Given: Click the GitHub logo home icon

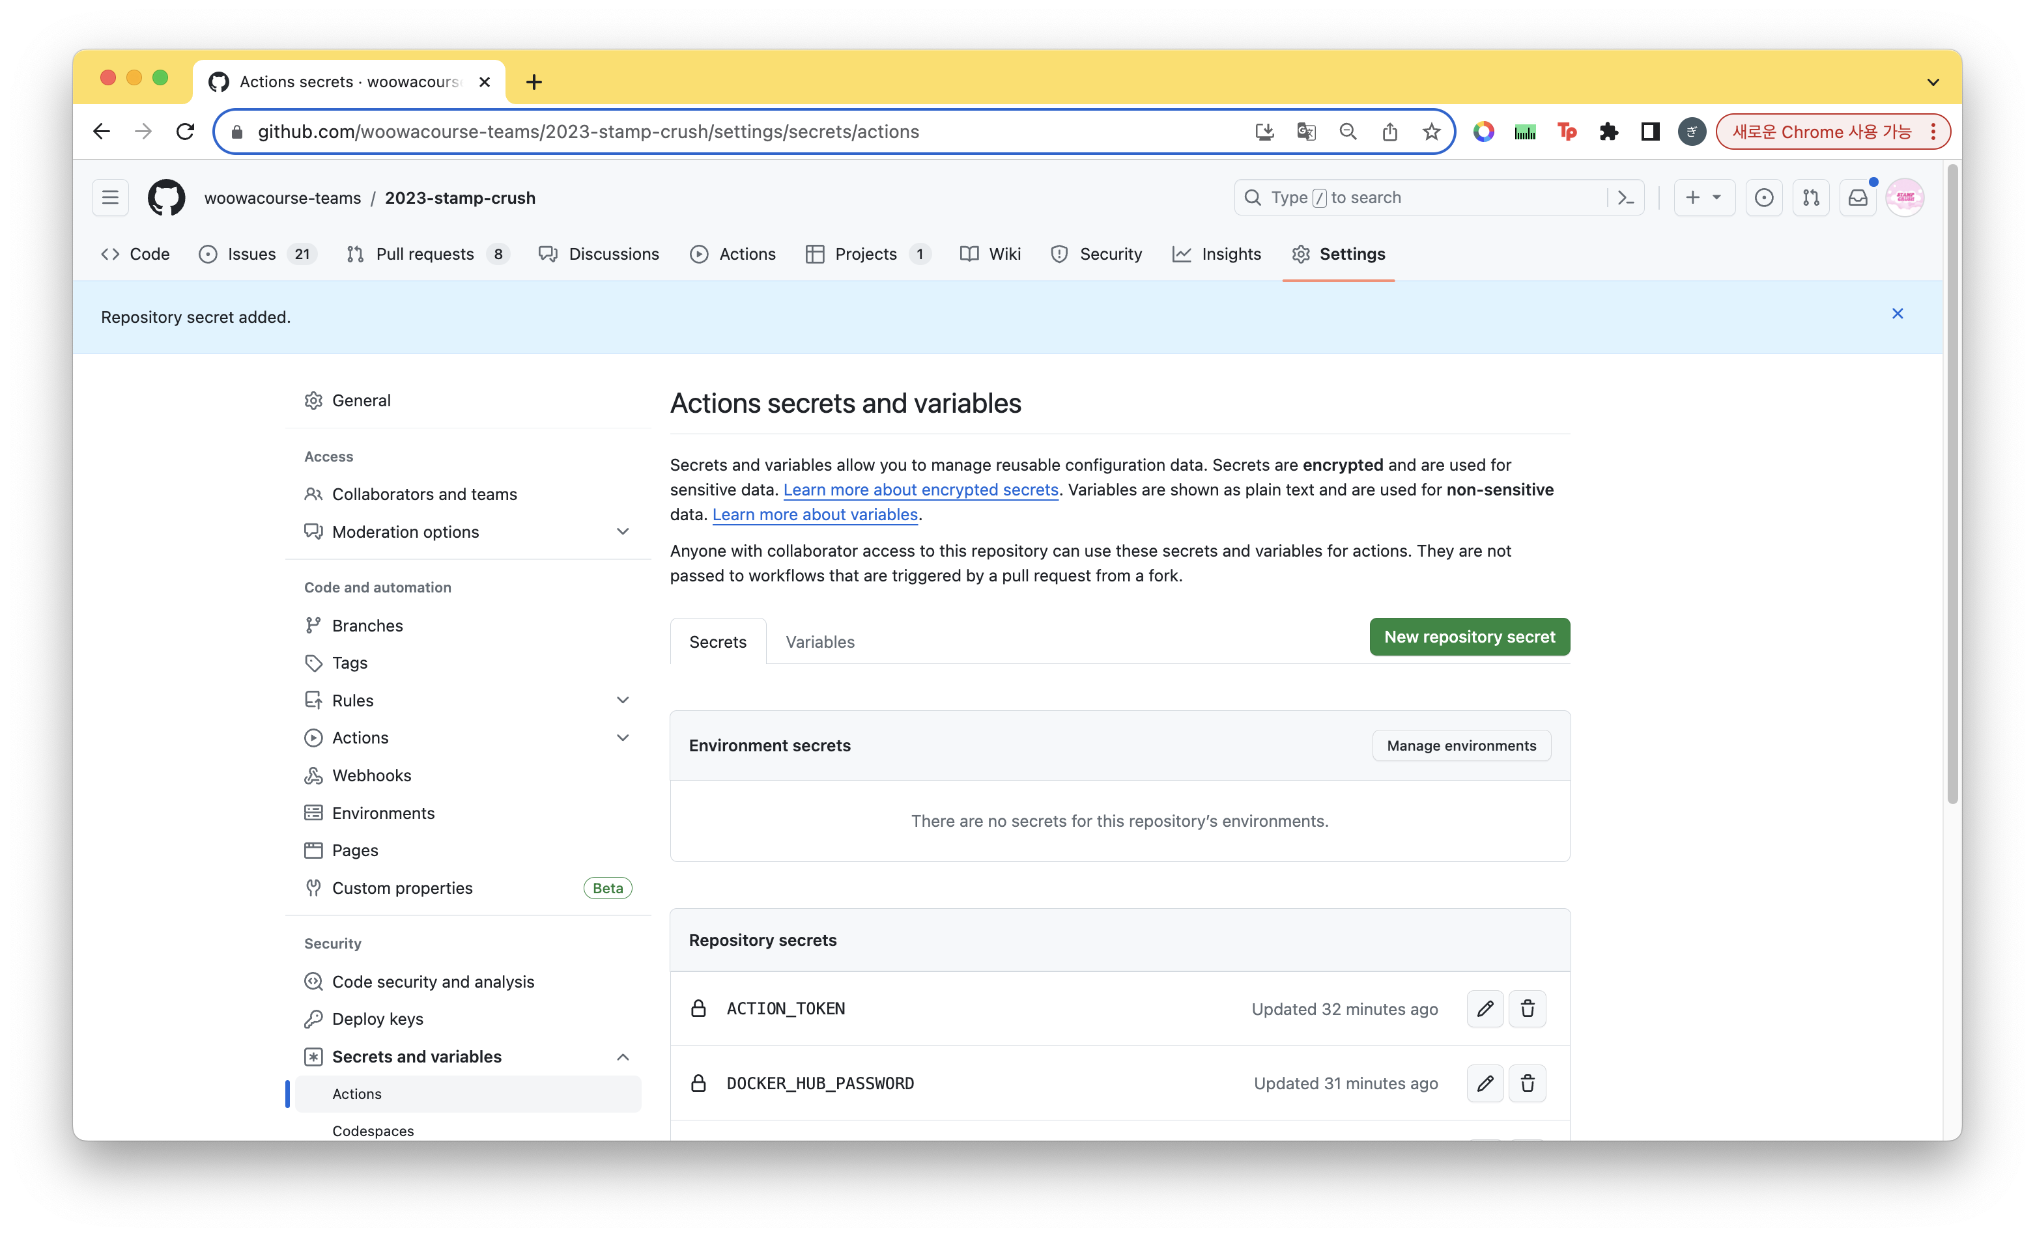Looking at the screenshot, I should (166, 197).
